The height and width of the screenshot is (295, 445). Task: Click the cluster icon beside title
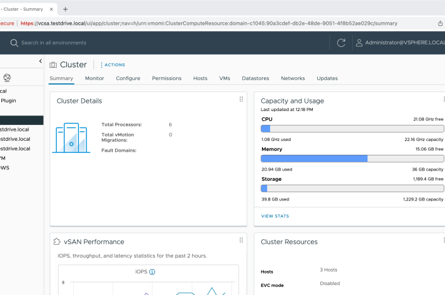click(x=53, y=65)
